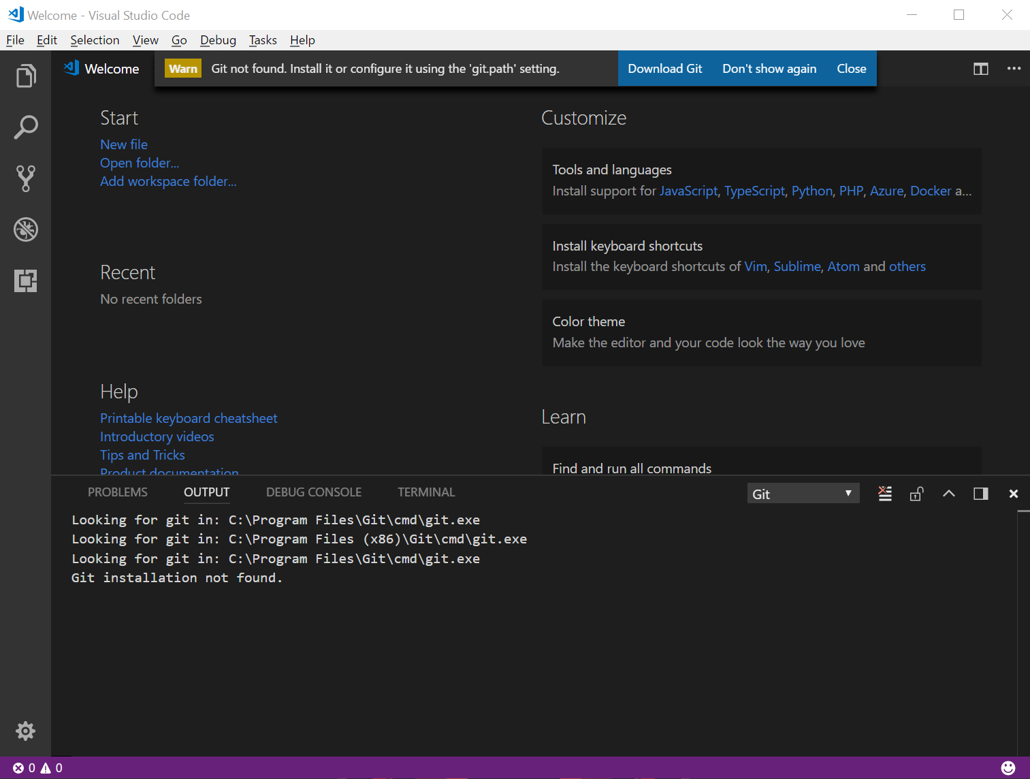Screen dimensions: 1030x779
Task: Install TypeScript language support
Action: click(754, 191)
